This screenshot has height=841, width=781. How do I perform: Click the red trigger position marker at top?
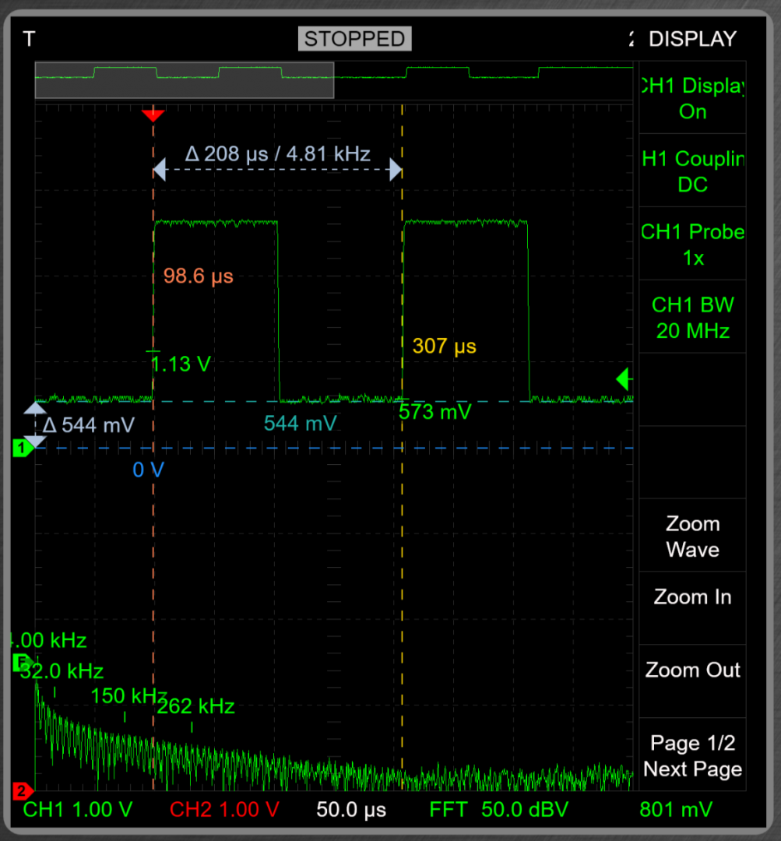(153, 115)
